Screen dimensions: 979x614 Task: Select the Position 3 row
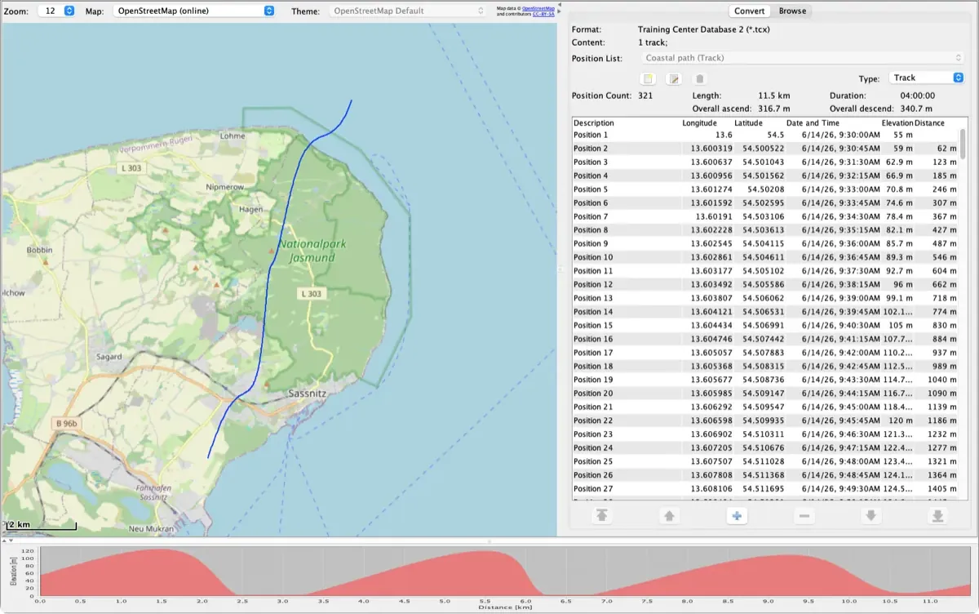click(x=765, y=162)
